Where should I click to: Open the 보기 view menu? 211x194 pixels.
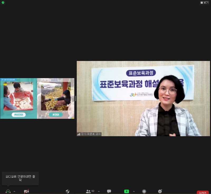tap(204, 2)
